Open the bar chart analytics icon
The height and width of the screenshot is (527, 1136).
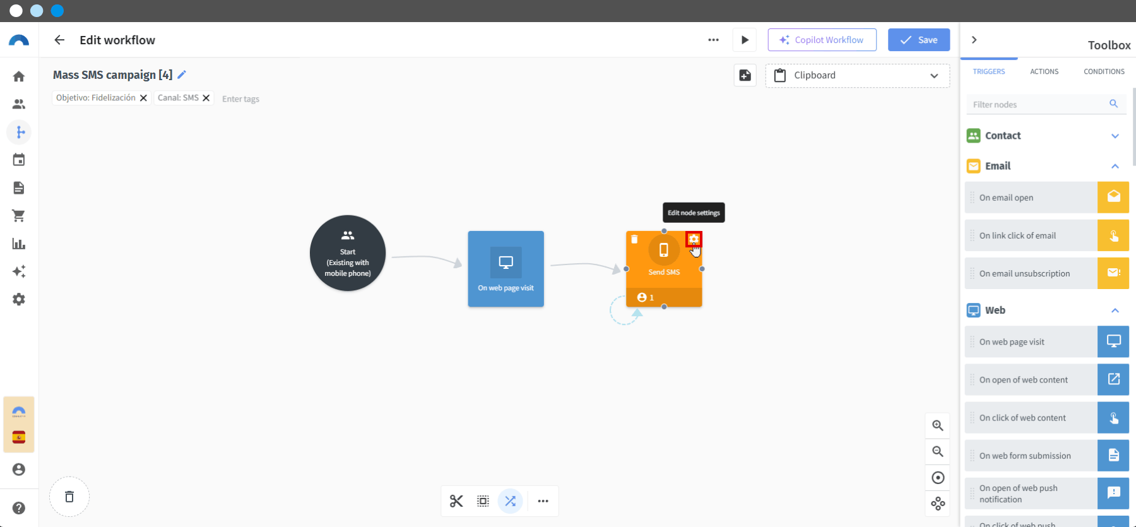19,244
